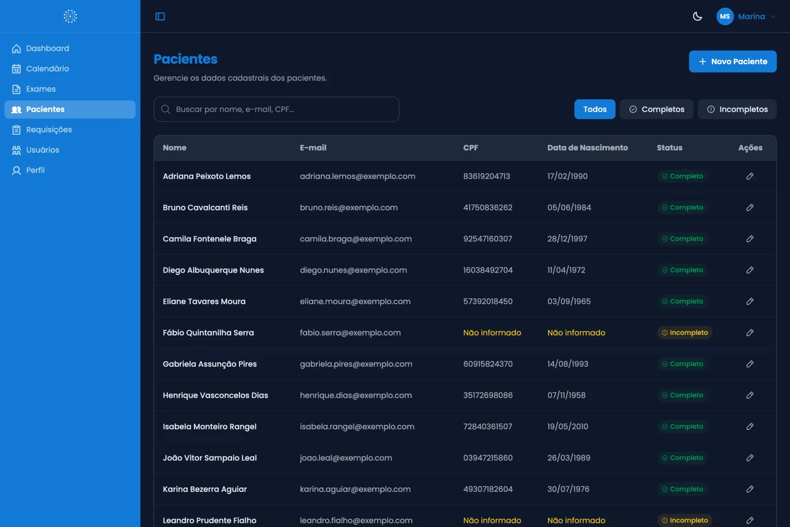Open the Marina user menu chevron
The image size is (790, 527).
tap(773, 16)
